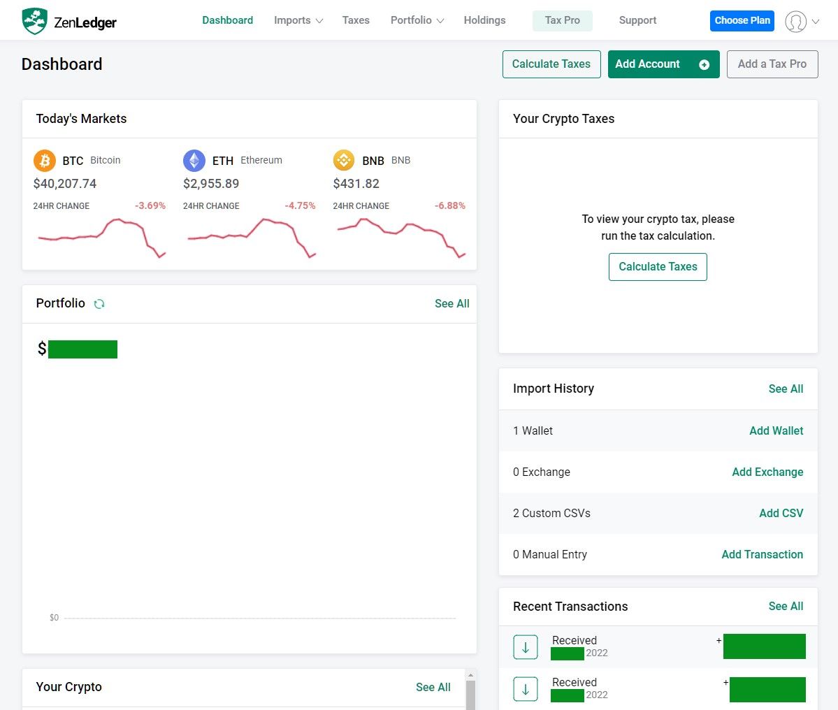The height and width of the screenshot is (710, 838).
Task: Open the Tax Pro navigation item
Action: click(562, 20)
